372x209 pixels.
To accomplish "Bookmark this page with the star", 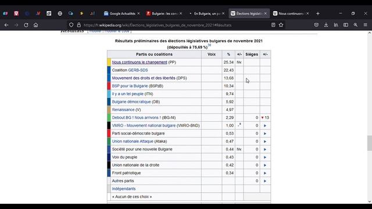I will (x=281, y=25).
